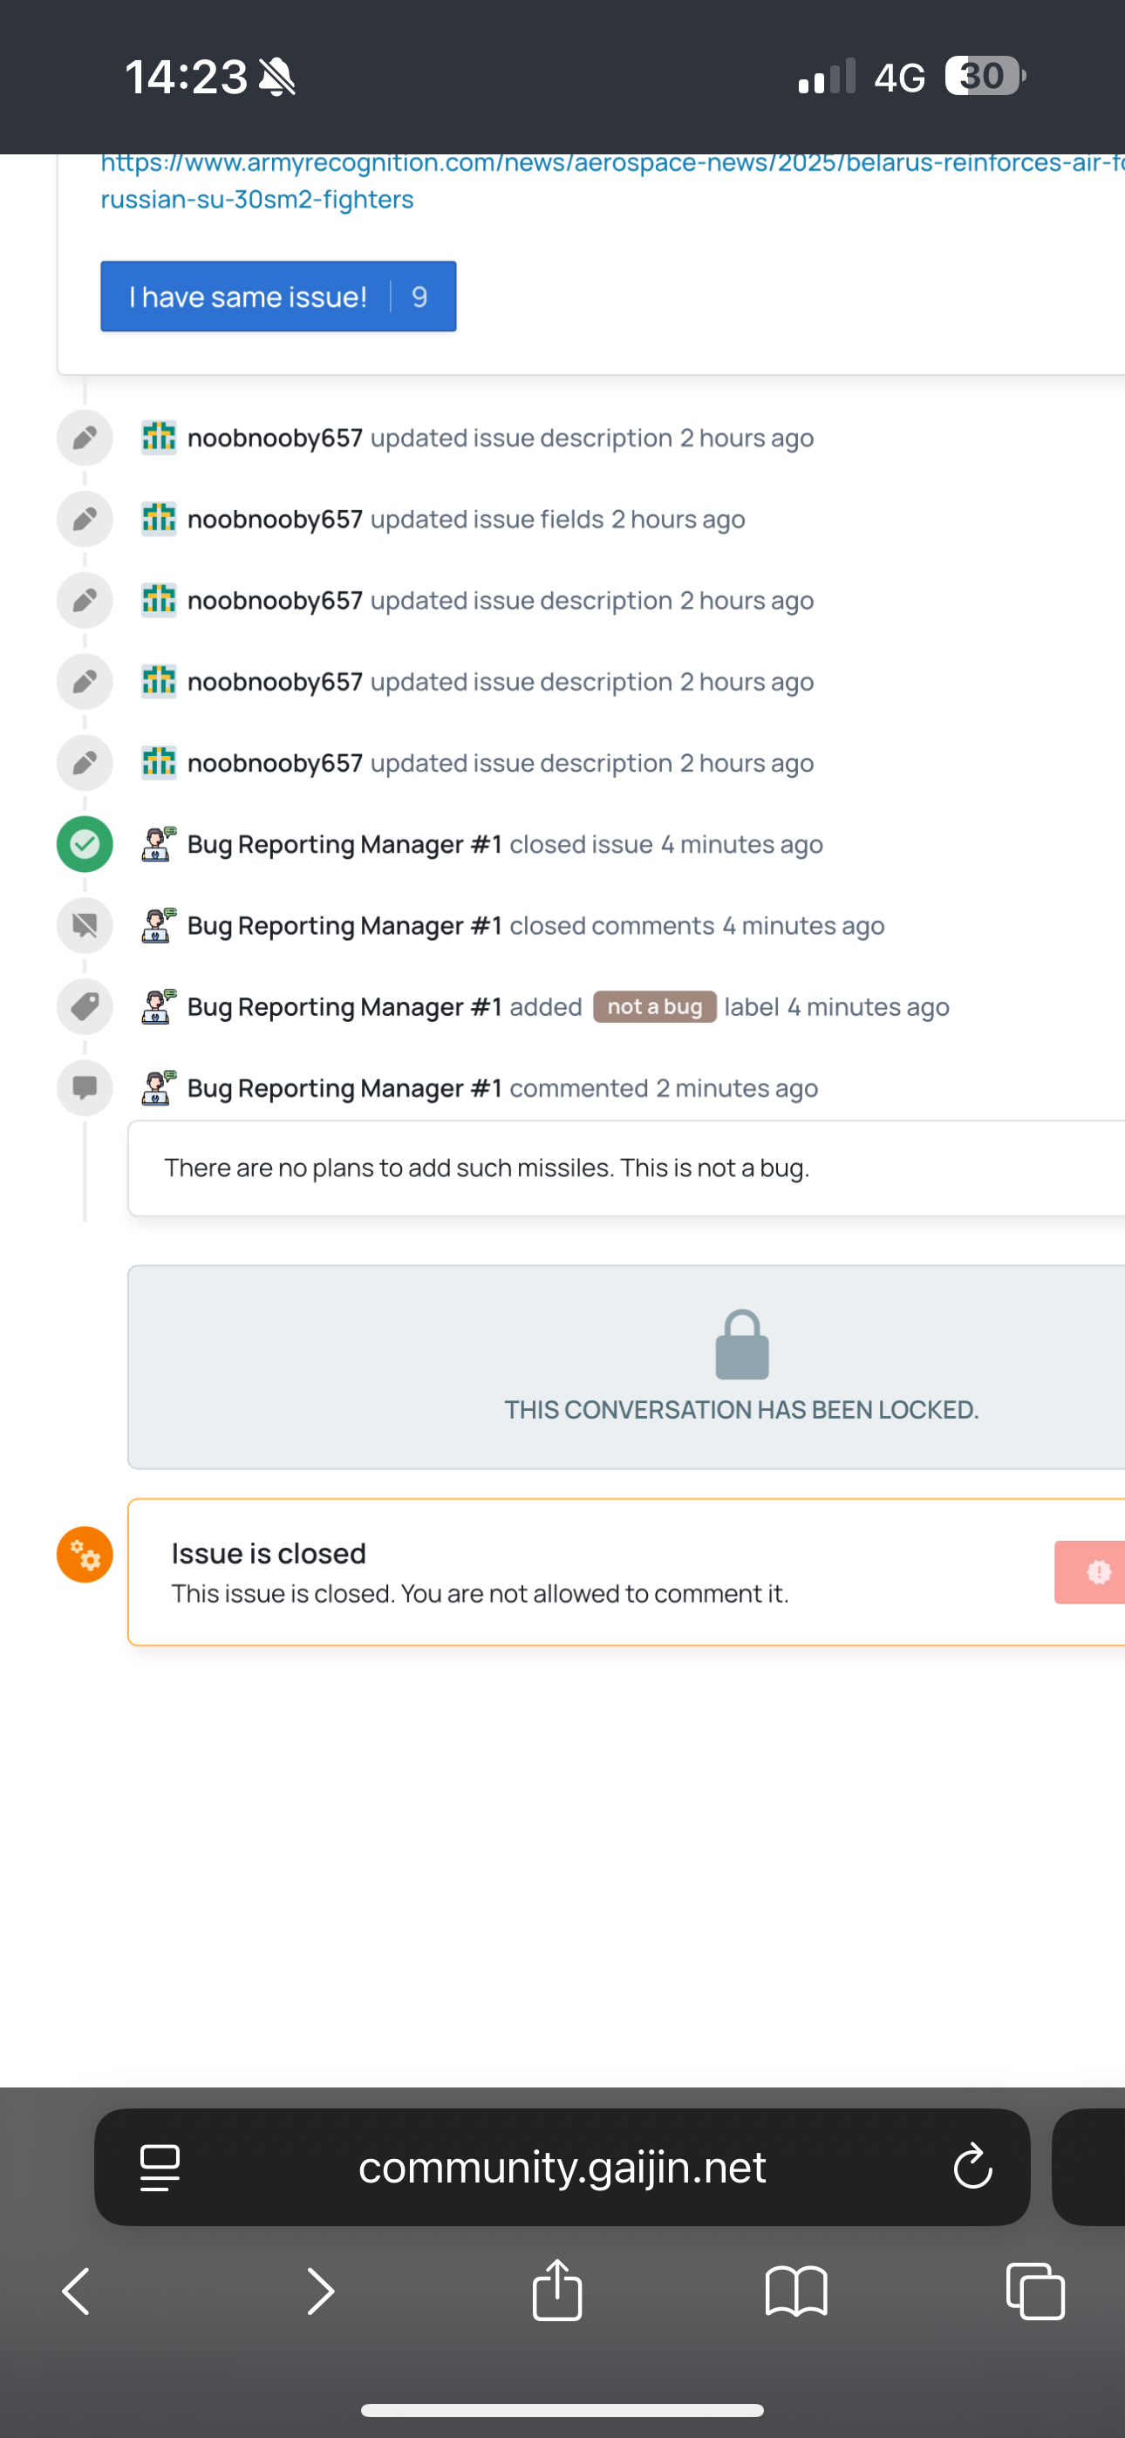Viewport: 1125px width, 2438px height.
Task: Open noobnooby657's profile from first update entry
Action: point(275,439)
